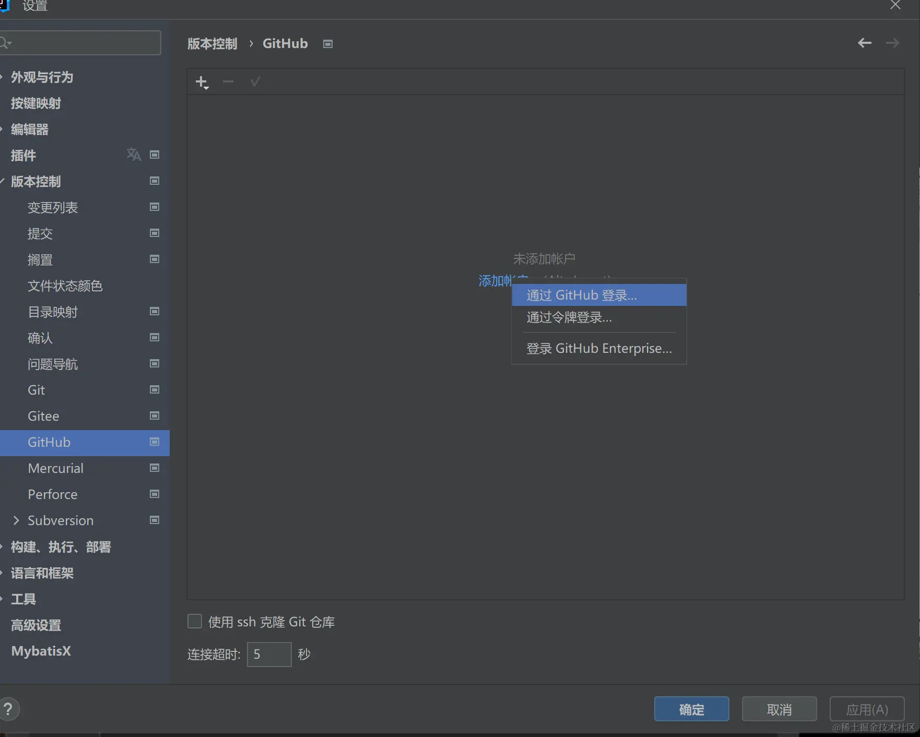Image resolution: width=920 pixels, height=737 pixels.
Task: Click the 取消 button
Action: click(x=779, y=709)
